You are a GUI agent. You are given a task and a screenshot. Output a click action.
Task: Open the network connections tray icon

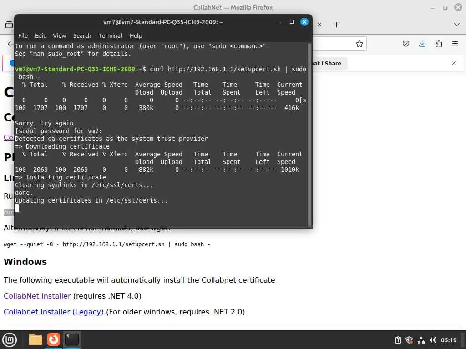click(x=421, y=340)
